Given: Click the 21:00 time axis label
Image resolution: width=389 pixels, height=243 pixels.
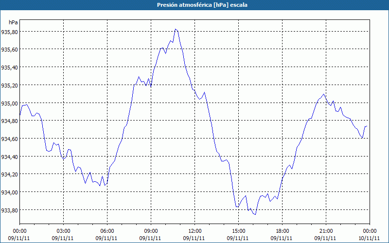Looking at the screenshot, I should pos(326,231).
